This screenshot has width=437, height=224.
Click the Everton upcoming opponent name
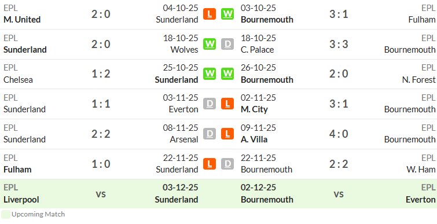pyautogui.click(x=421, y=200)
